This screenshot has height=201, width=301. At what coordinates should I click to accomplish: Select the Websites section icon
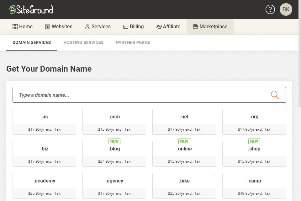coord(48,26)
